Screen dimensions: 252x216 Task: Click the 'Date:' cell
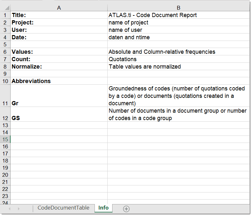[59, 37]
